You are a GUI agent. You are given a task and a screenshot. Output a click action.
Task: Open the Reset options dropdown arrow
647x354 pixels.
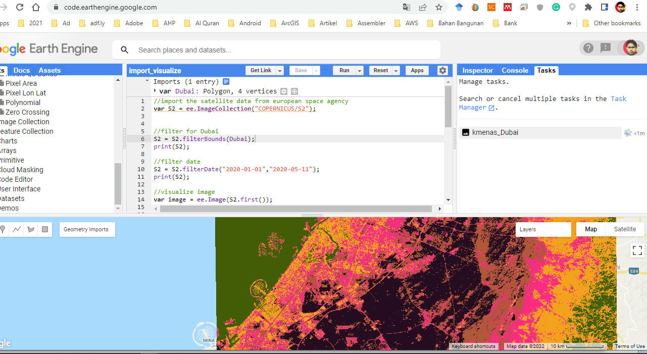click(x=396, y=71)
